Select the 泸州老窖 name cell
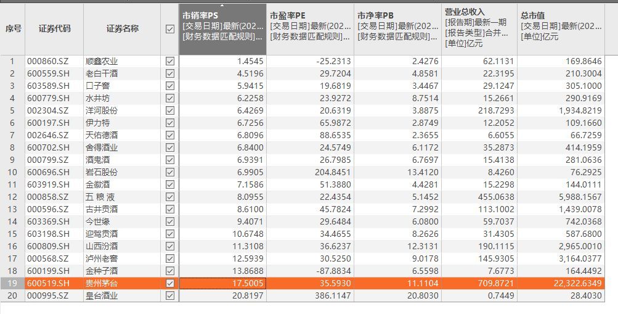 102,258
